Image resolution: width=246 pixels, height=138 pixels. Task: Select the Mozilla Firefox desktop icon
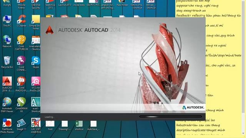22,4
